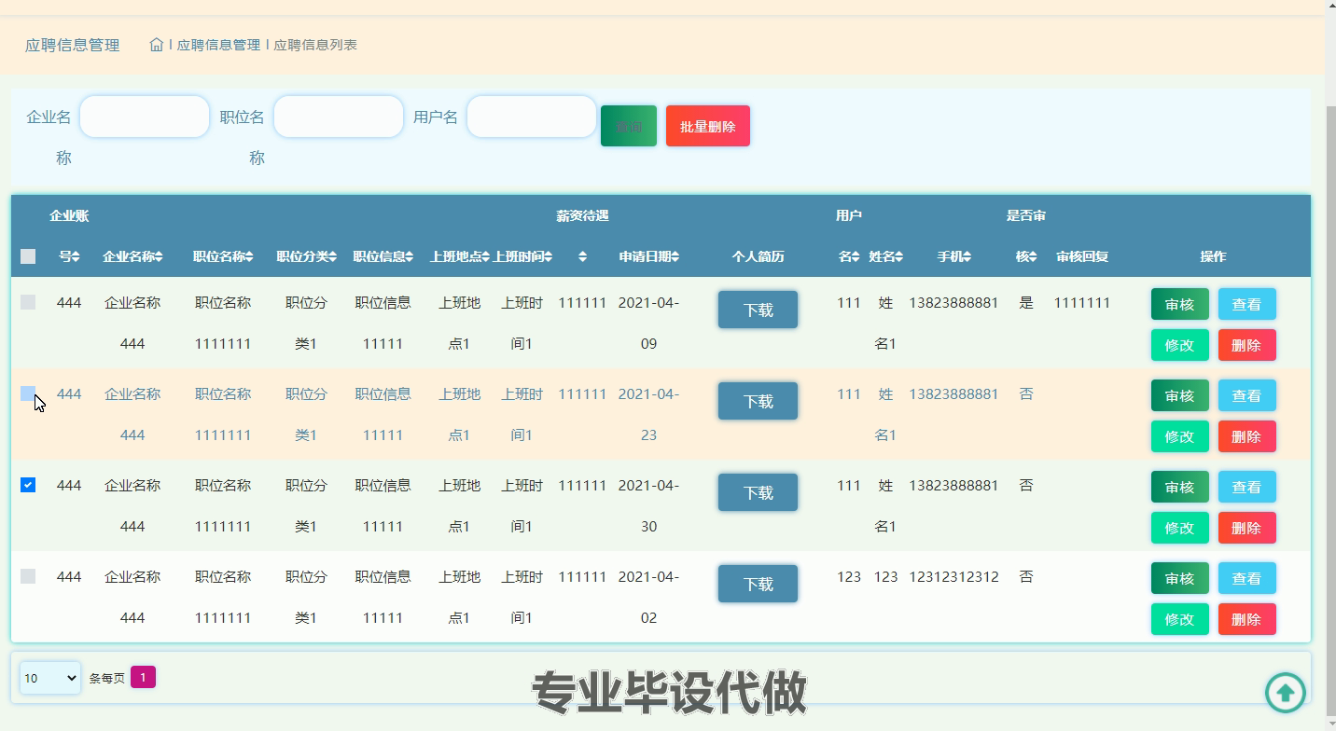The height and width of the screenshot is (731, 1336).
Task: Sort by 职位信息 column arrows
Action: click(x=409, y=256)
